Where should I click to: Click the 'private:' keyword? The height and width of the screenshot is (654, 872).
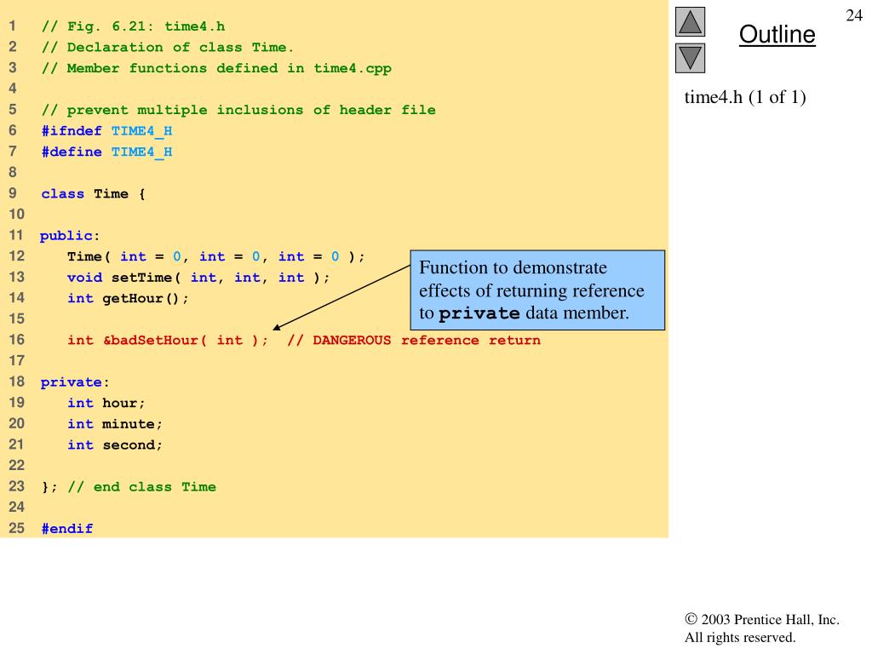tap(75, 382)
